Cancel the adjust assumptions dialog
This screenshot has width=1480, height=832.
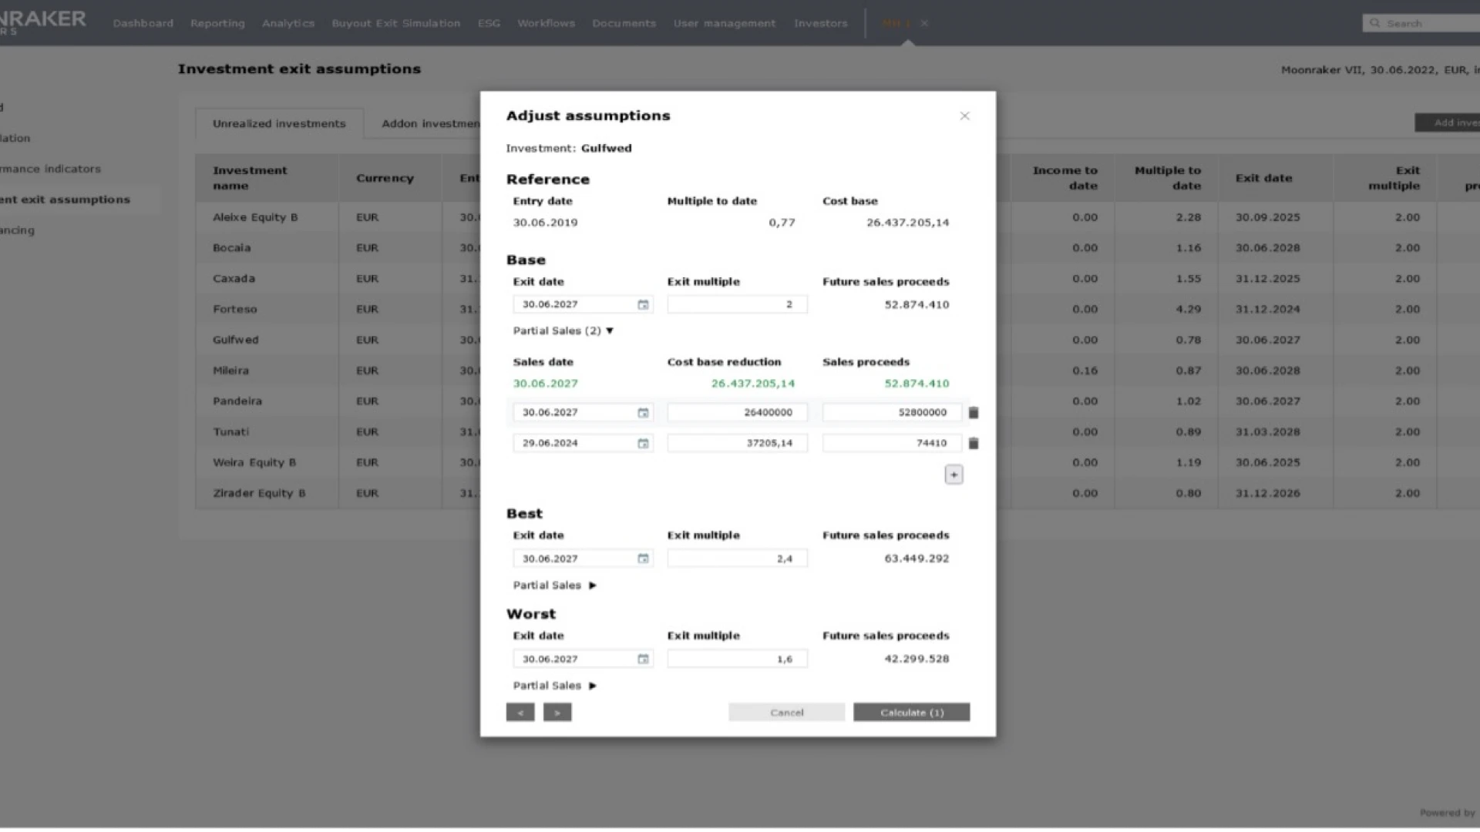tap(786, 713)
